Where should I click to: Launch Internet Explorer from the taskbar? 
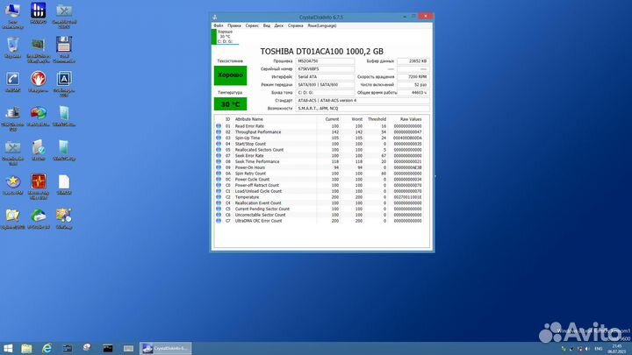47,348
